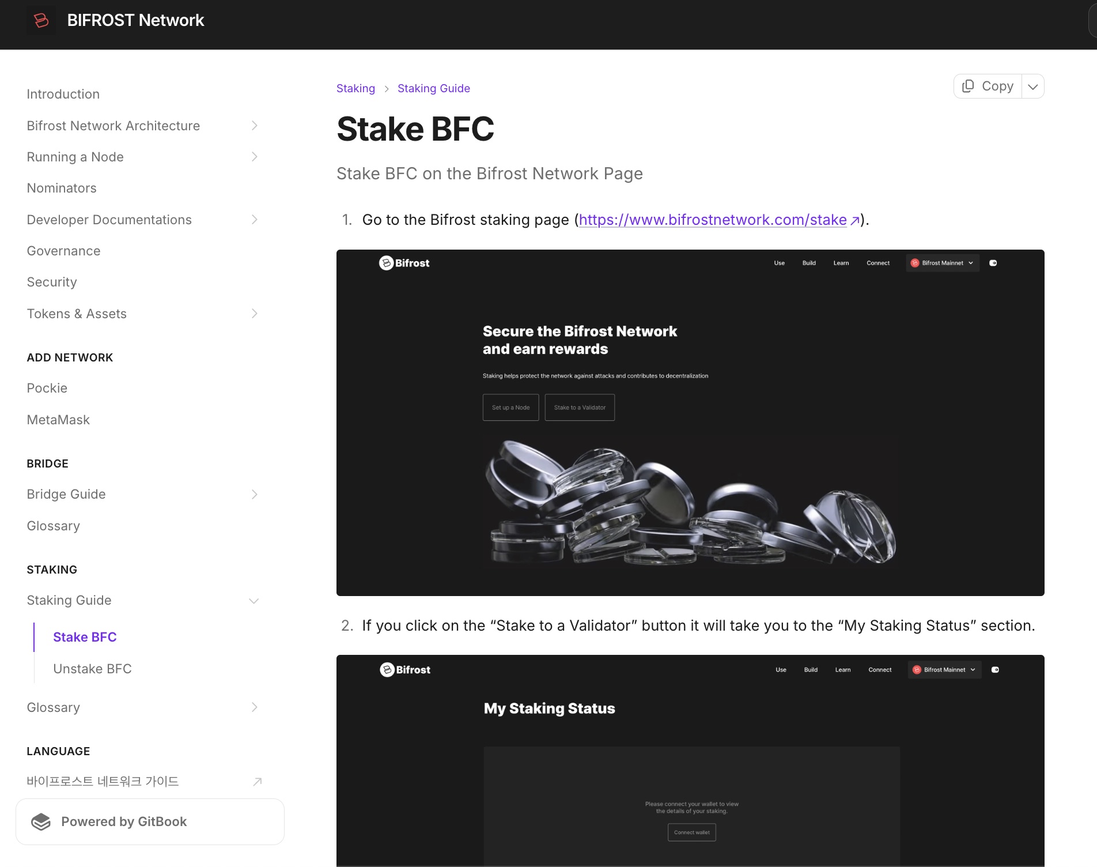Open the Bridge Guide page
Image resolution: width=1097 pixels, height=867 pixels.
pos(66,494)
